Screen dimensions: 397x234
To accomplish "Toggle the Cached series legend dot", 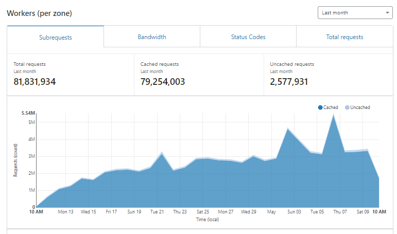I will point(320,107).
